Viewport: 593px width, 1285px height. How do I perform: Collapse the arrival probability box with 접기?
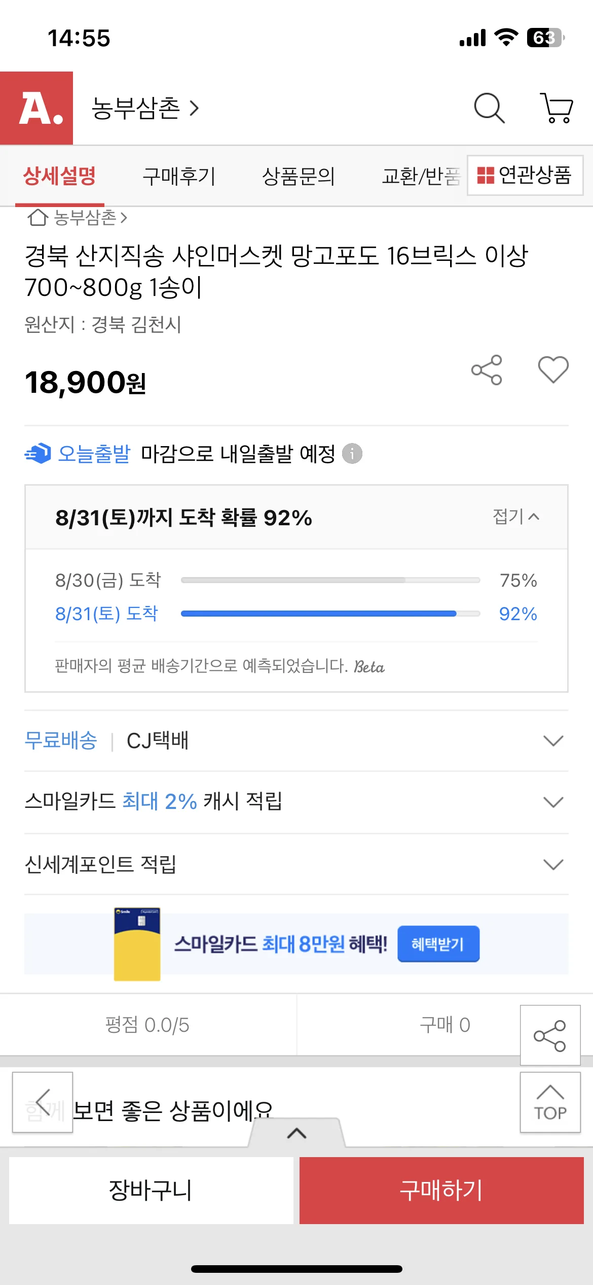coord(515,517)
